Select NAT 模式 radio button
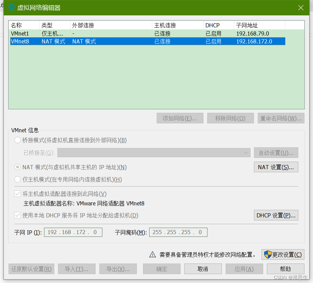The width and height of the screenshot is (313, 283). pyautogui.click(x=17, y=167)
